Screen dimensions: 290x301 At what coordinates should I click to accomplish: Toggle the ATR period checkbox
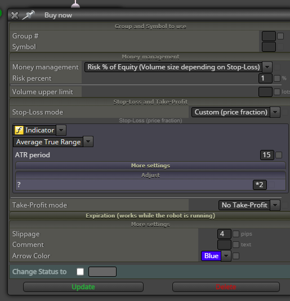coord(279,155)
